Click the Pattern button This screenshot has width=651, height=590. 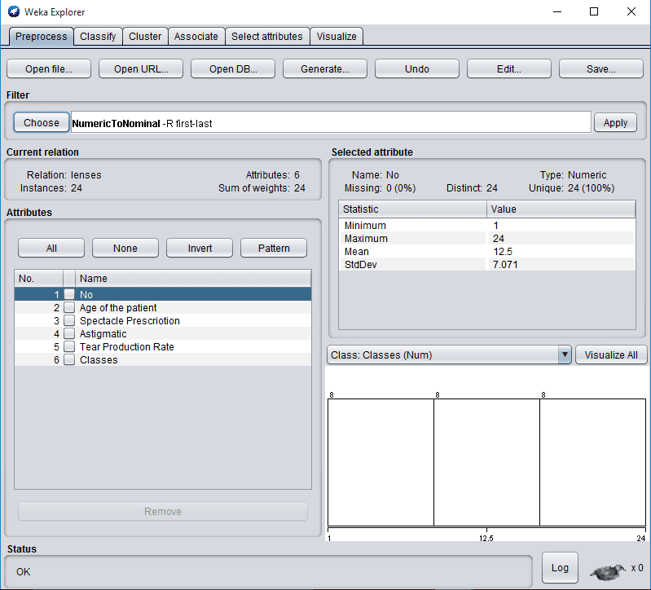point(274,249)
